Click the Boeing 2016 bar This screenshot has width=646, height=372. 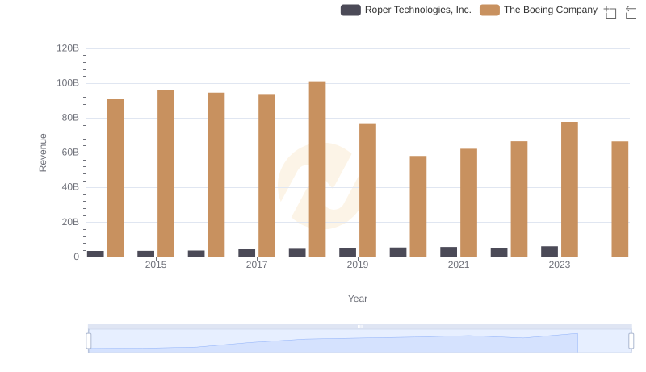point(216,175)
